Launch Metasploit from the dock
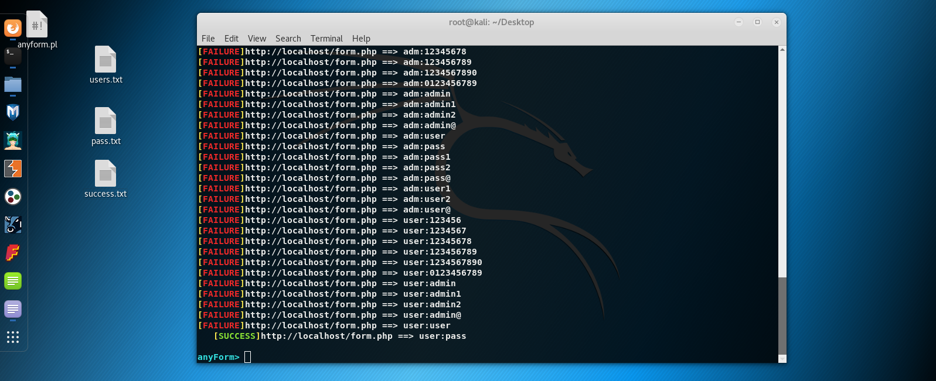936x381 pixels. (13, 112)
